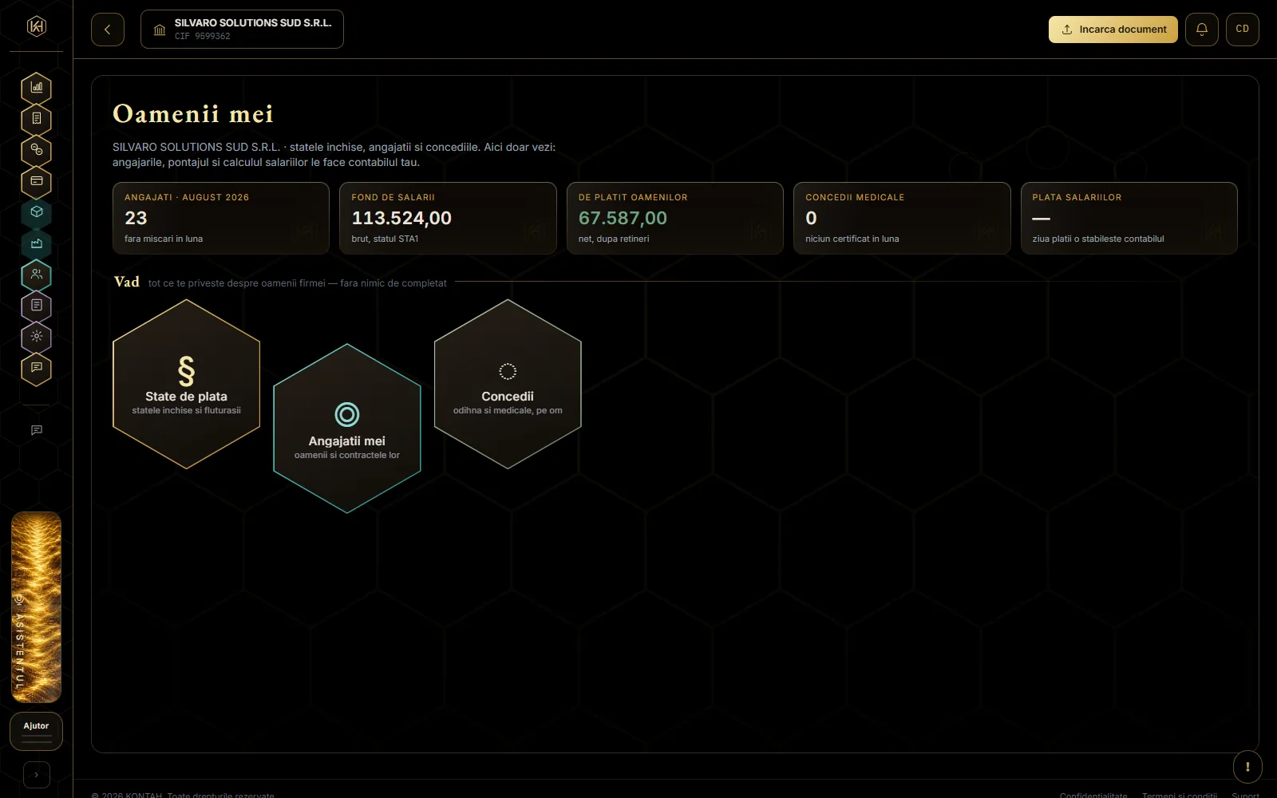The height and width of the screenshot is (798, 1277).
Task: Open the golden ASISTENTUL assistant panel
Action: click(36, 607)
